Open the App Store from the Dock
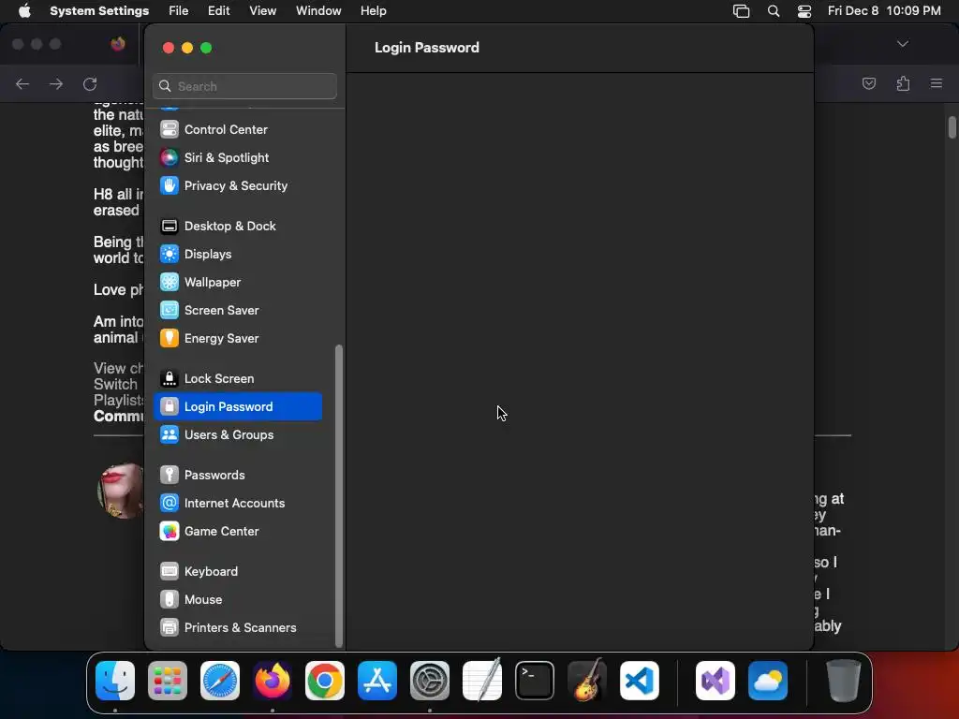 point(377,681)
